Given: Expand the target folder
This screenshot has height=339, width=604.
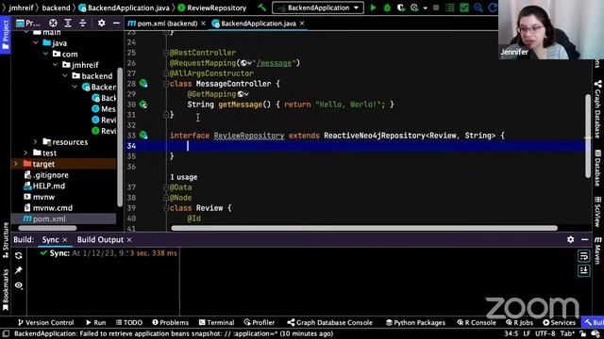Looking at the screenshot, I should pyautogui.click(x=16, y=164).
